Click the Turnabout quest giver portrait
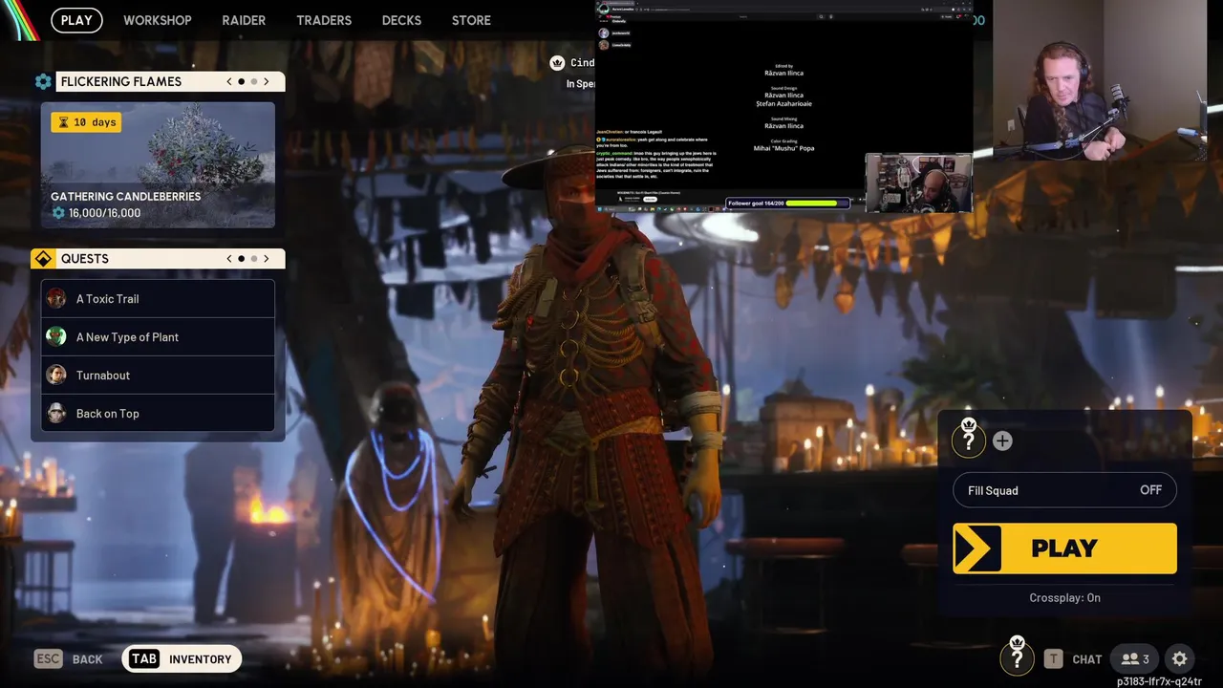Screen dimensions: 1223x688 56,375
